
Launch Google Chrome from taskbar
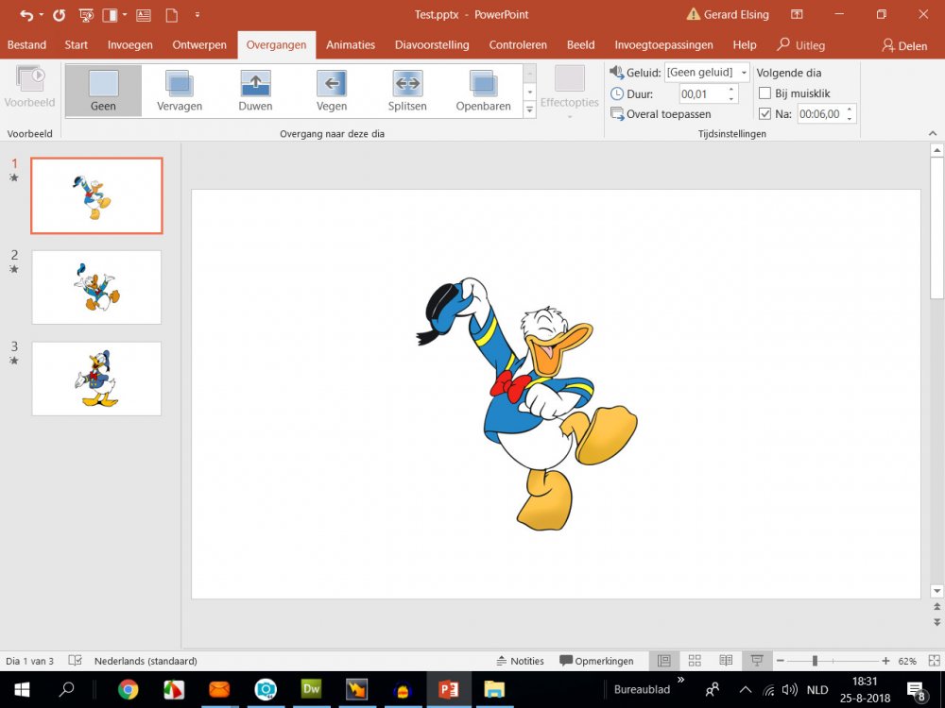[x=129, y=689]
